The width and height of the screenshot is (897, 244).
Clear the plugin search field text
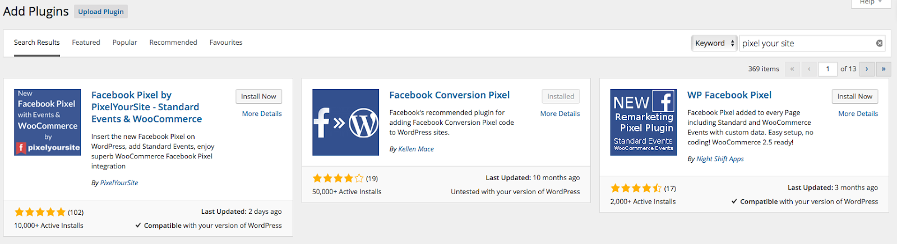[879, 43]
